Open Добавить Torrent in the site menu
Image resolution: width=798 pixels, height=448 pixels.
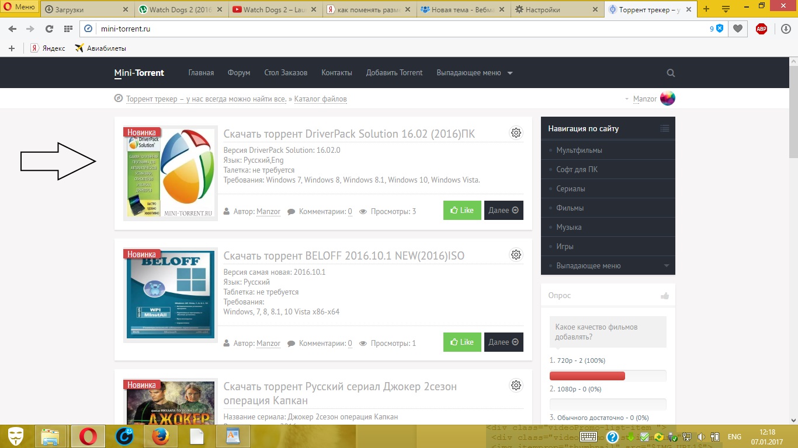click(x=394, y=73)
